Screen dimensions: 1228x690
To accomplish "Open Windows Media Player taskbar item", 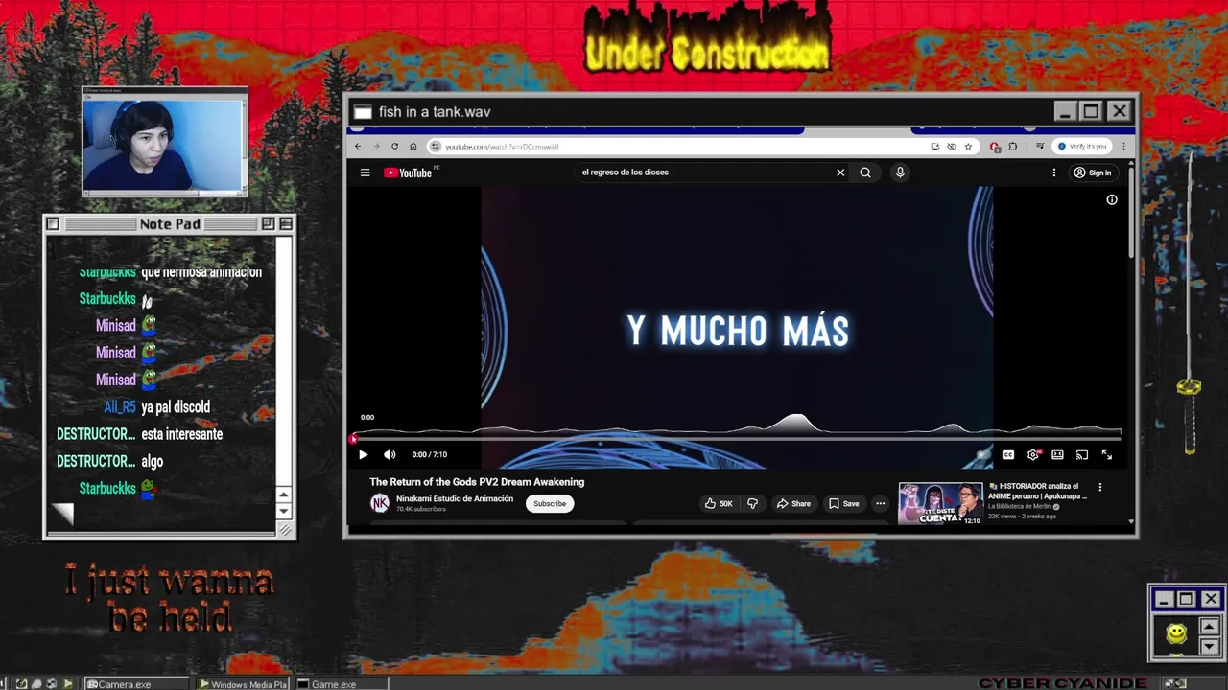I will 244,684.
